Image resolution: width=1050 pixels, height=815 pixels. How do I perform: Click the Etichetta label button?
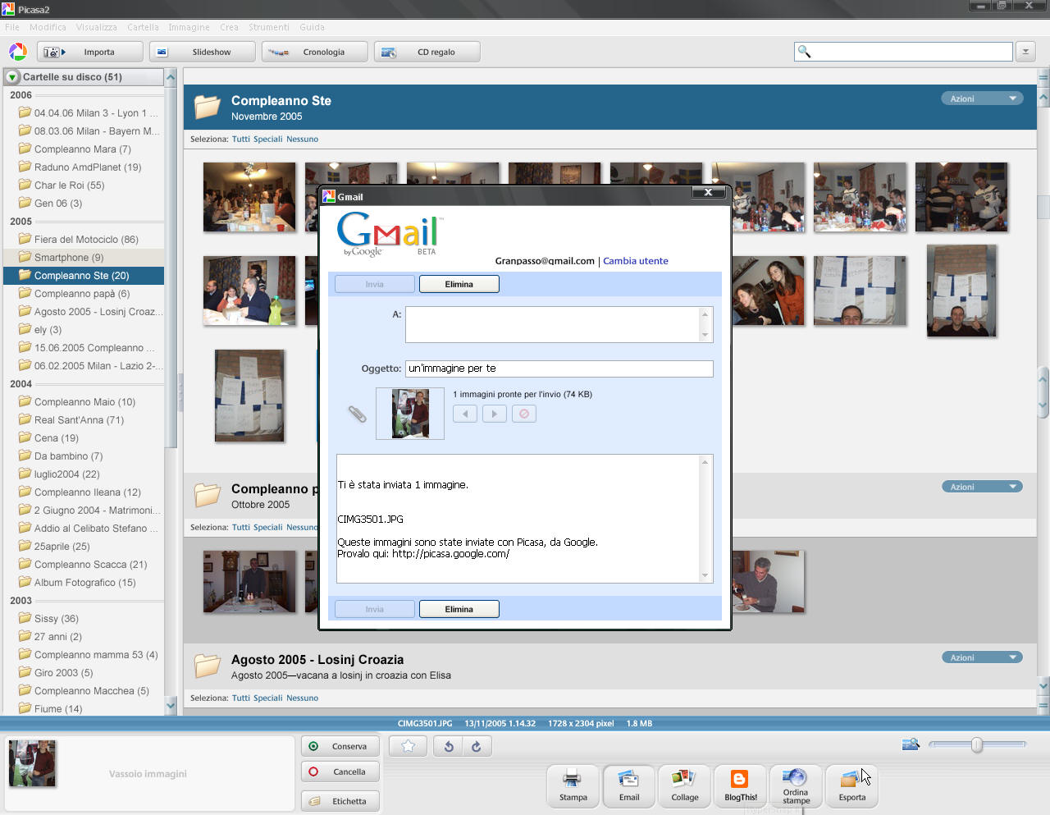tap(340, 801)
